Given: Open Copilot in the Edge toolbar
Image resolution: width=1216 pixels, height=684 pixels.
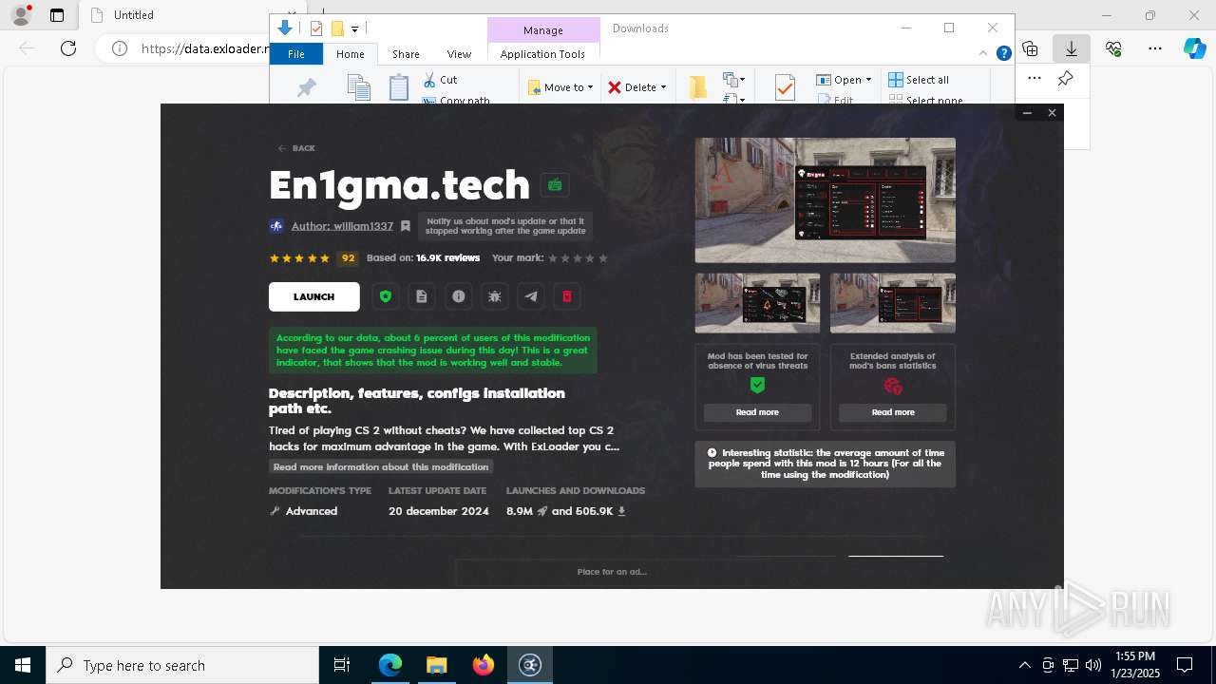Looking at the screenshot, I should click(1195, 48).
